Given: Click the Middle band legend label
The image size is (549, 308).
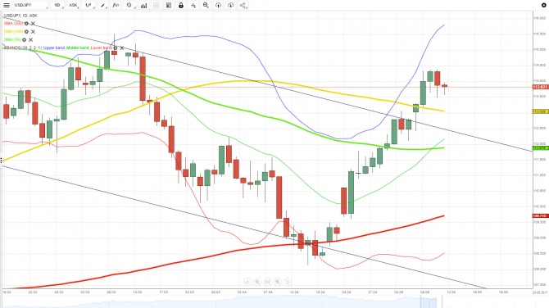Looking at the screenshot, I should coord(77,48).
